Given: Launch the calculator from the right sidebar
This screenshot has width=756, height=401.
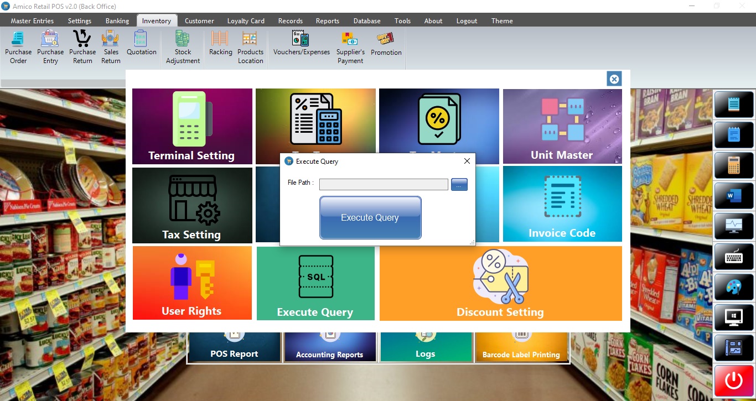Looking at the screenshot, I should [734, 165].
